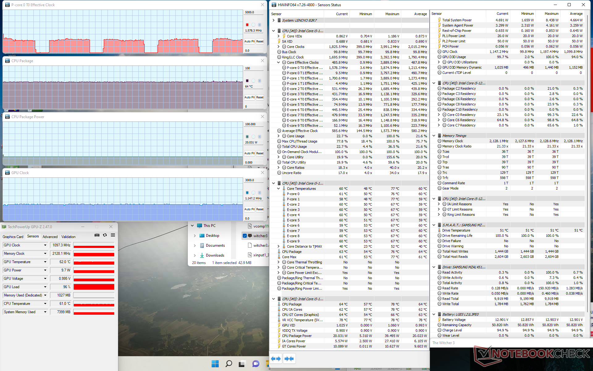
Task: Open the Teams Chat taskbar icon
Action: [256, 364]
